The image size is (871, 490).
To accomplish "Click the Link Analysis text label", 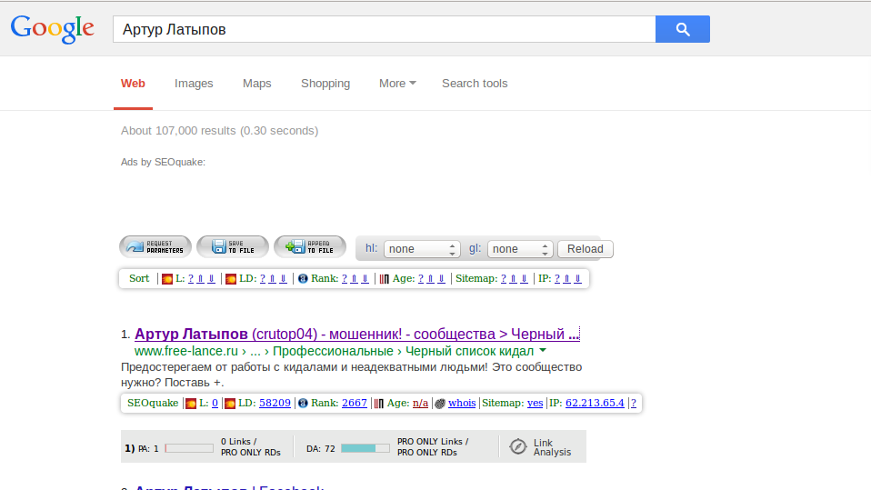I will 552,447.
